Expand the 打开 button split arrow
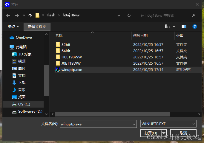Viewport: 204px width, 143px height. pos(164,133)
